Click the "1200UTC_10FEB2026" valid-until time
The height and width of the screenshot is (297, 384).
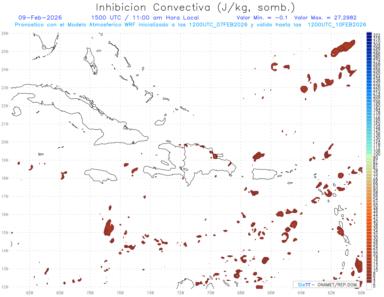[337, 25]
